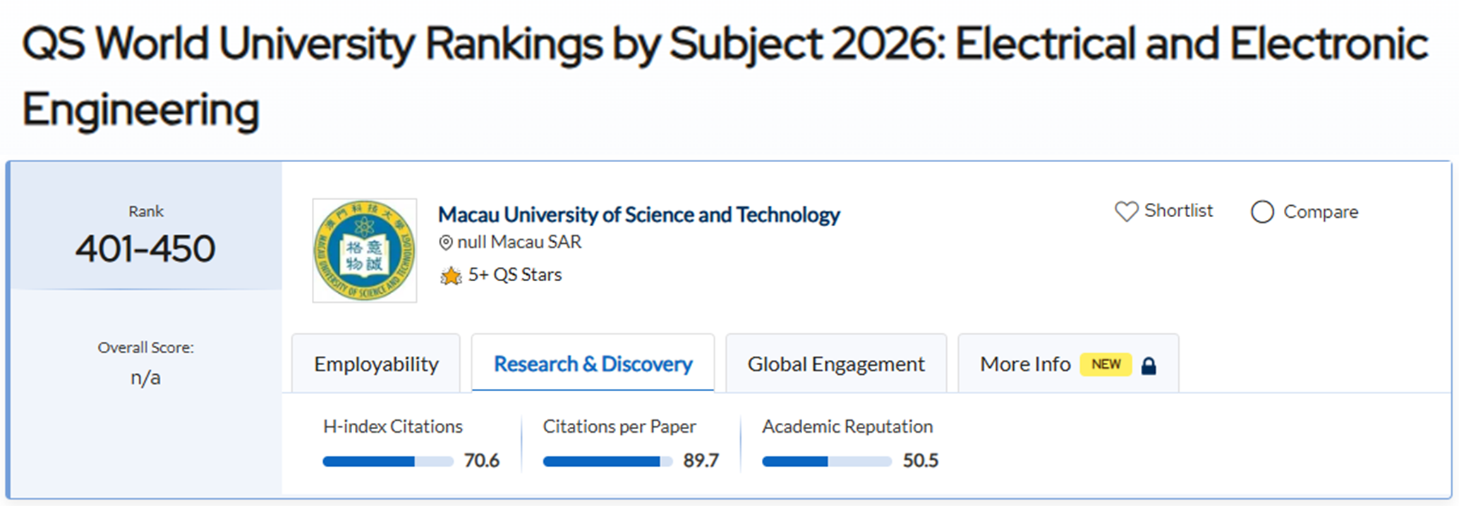Toggle the Compare radio circle
The width and height of the screenshot is (1459, 506).
coord(1262,212)
